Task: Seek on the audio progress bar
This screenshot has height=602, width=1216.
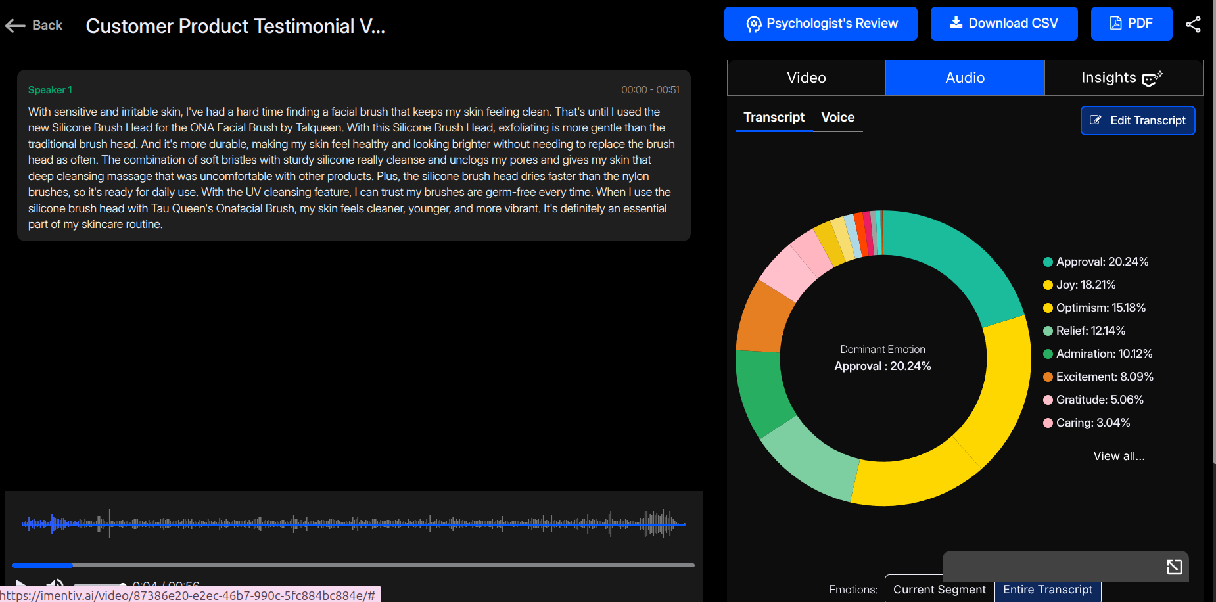Action: pos(354,565)
